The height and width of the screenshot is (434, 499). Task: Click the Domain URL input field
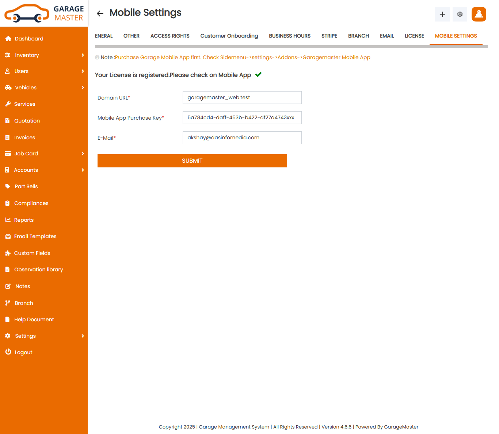click(242, 97)
